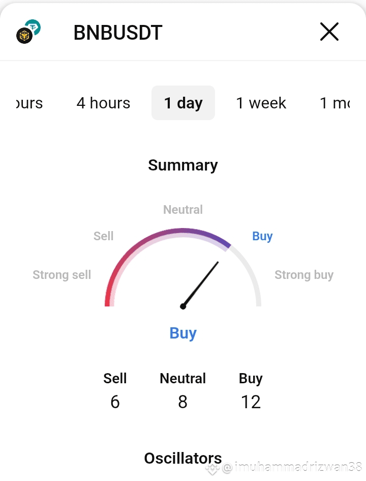Click the Summary heading
The height and width of the screenshot is (481, 366).
tap(183, 165)
